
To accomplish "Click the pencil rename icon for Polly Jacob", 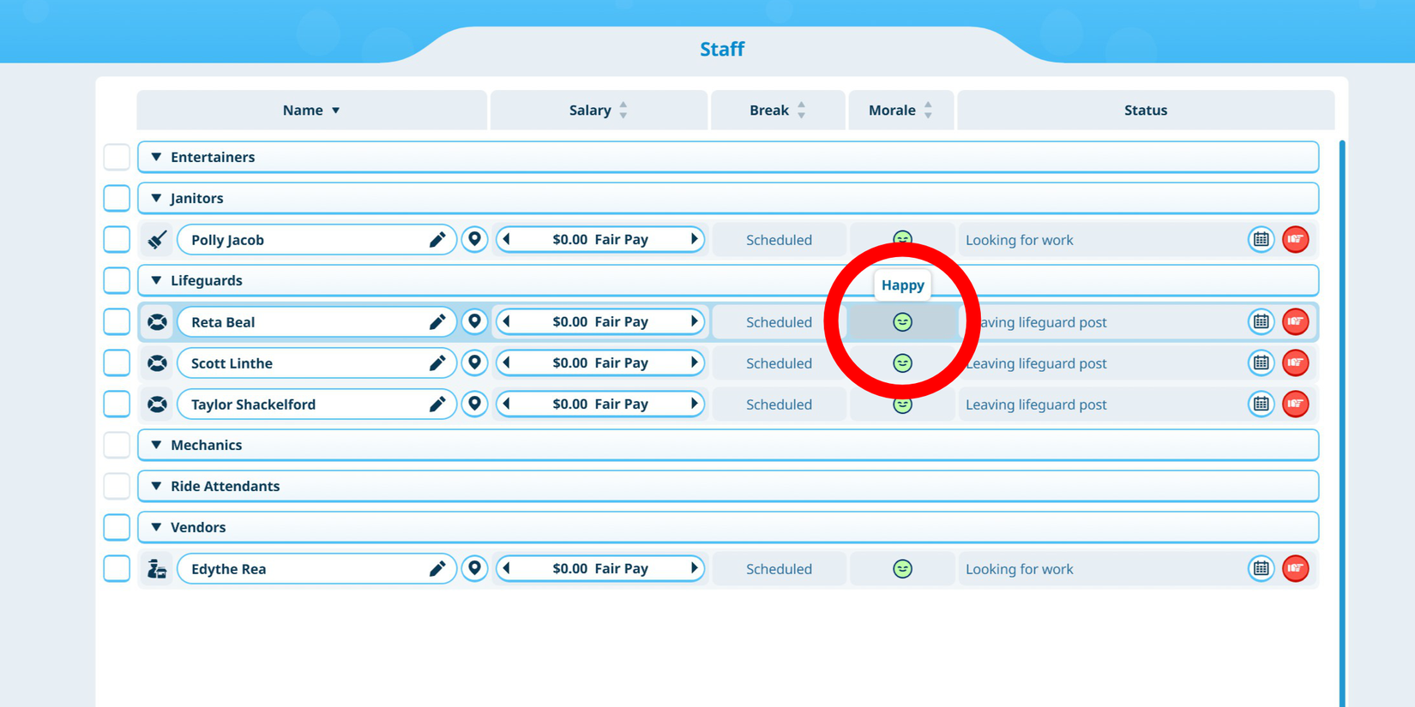I will (437, 240).
